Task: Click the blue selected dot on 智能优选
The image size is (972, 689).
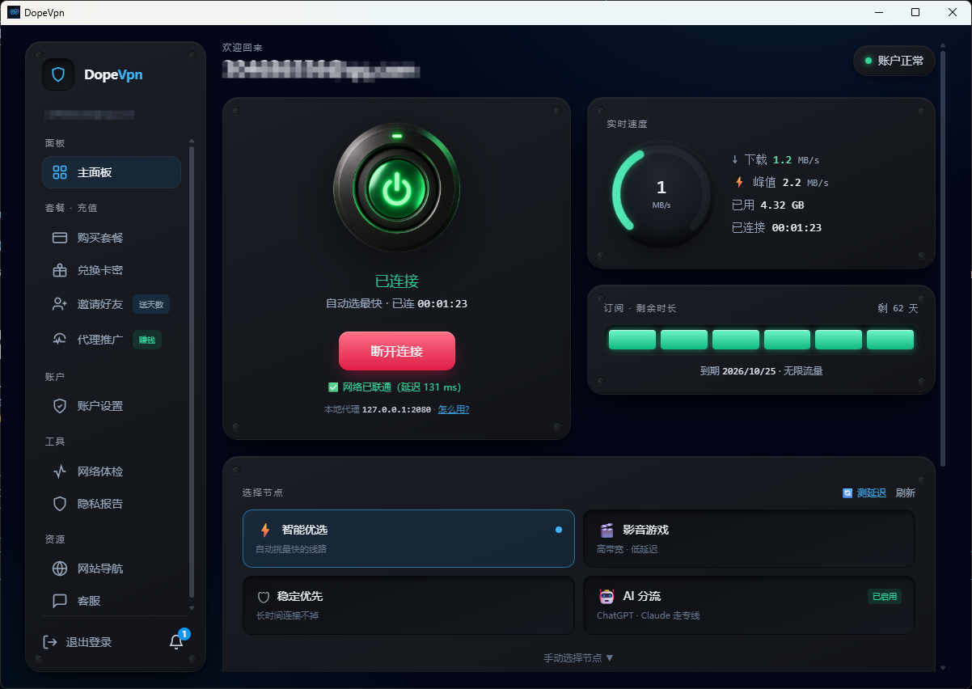Action: pos(559,530)
